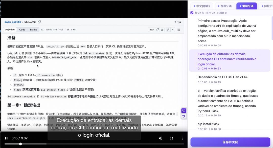Viewport: 273px width, 148px height.
Task: Mute the video with speaker icon
Action: tap(161, 138)
